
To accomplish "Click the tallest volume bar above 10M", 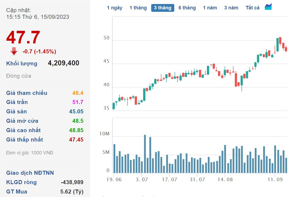I will pos(145,154).
